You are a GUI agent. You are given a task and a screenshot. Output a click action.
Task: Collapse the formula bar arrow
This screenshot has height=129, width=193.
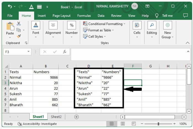pos(188,52)
